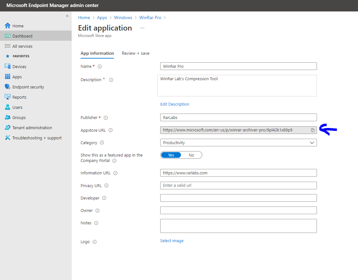Click the Groups people icon
Image resolution: width=358 pixels, height=280 pixels.
(x=8, y=117)
